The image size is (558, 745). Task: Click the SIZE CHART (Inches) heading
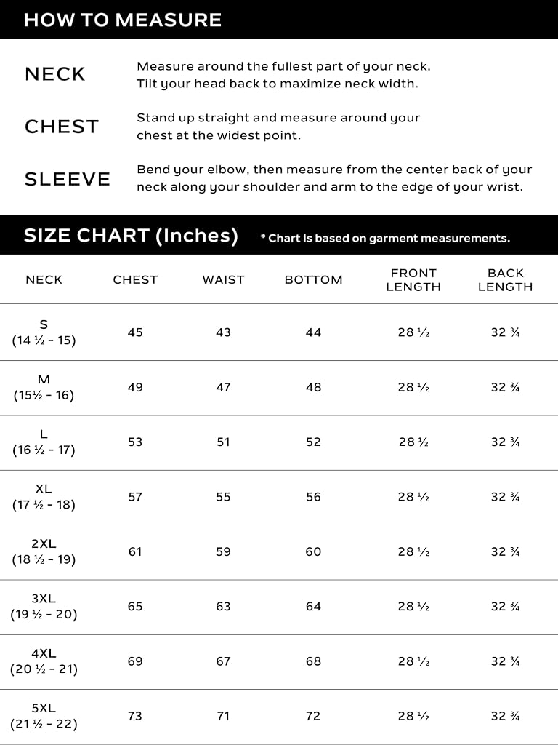[131, 236]
